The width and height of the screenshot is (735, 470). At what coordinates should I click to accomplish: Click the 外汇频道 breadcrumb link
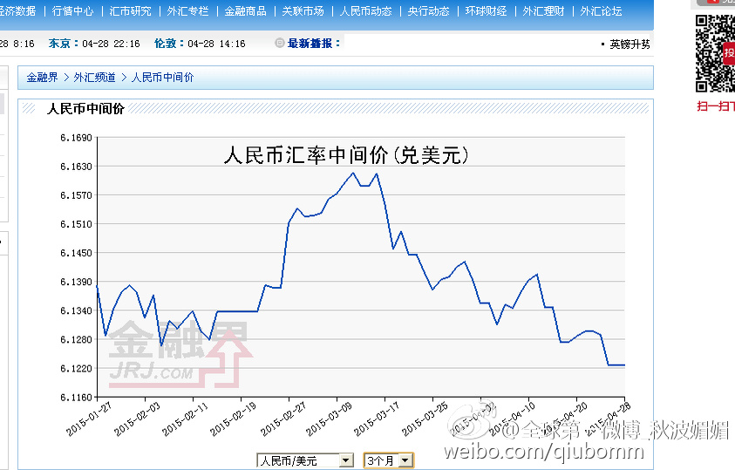coord(94,78)
